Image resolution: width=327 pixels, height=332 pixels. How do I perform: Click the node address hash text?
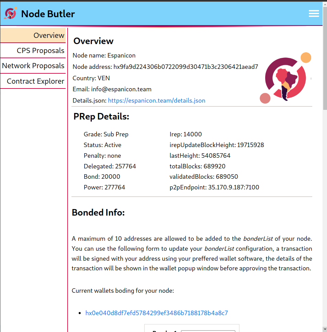coord(185,67)
